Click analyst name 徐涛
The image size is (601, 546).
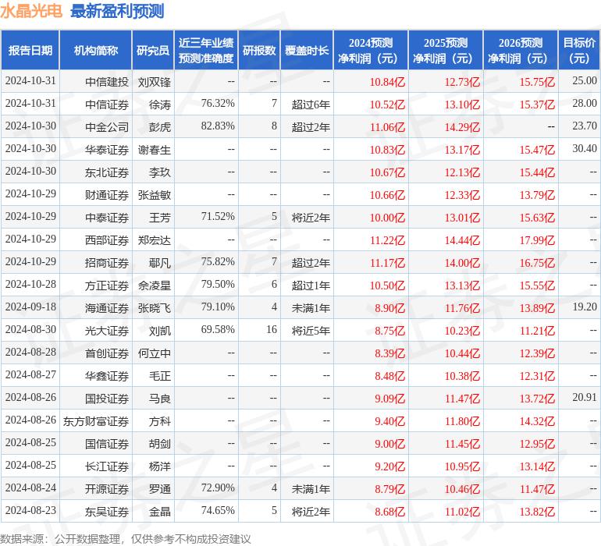160,105
